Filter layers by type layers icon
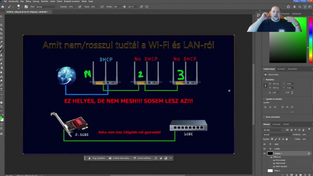 [x=295, y=130]
